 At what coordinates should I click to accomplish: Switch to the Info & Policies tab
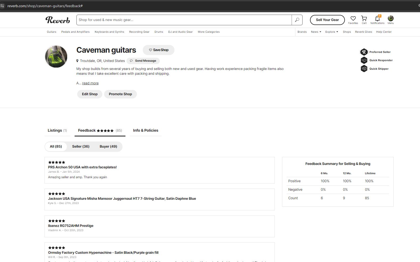145,130
